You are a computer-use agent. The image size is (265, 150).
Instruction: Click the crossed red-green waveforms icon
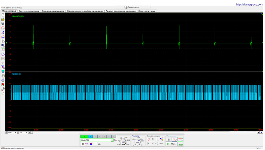click(3, 59)
